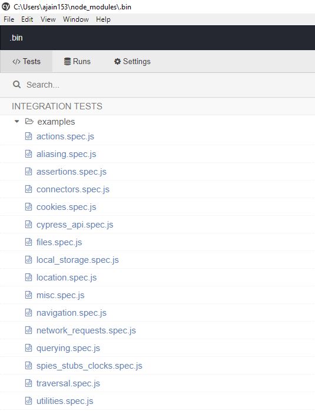This screenshot has width=315, height=411.
Task: Click the magnifying glass search icon
Action: pyautogui.click(x=17, y=85)
